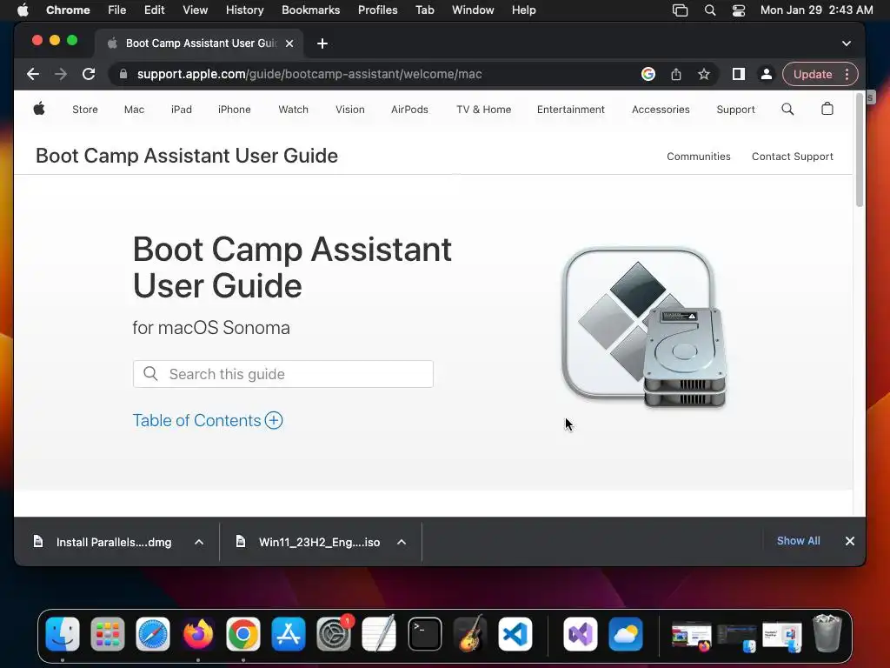Open Terminal from the Dock
The image size is (890, 668).
[x=424, y=634]
